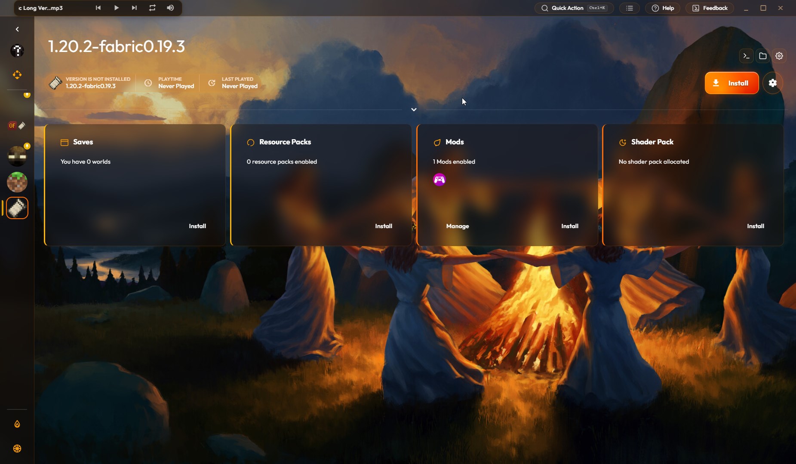
Task: Open instance settings with the small gear outline icon
Action: coord(779,56)
